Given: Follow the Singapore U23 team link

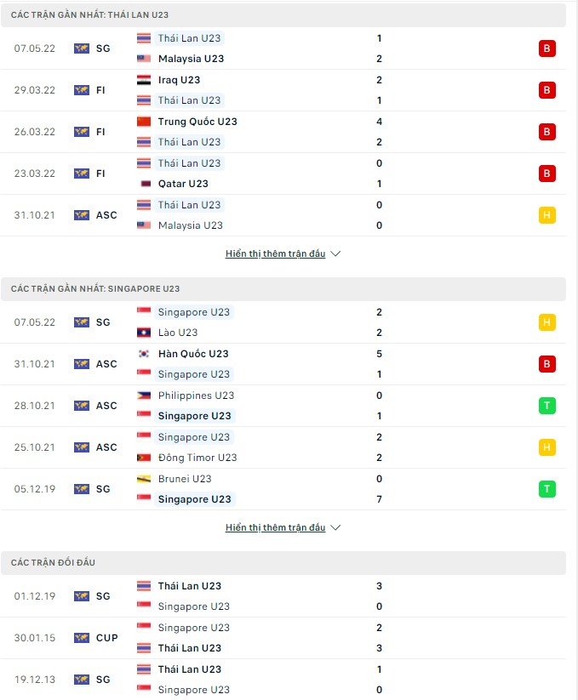Looking at the screenshot, I should click(194, 312).
